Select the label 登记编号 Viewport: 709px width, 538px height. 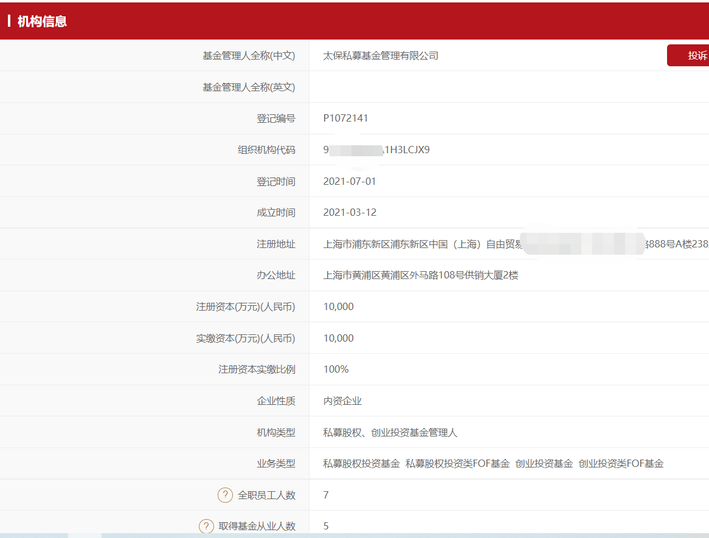[276, 119]
